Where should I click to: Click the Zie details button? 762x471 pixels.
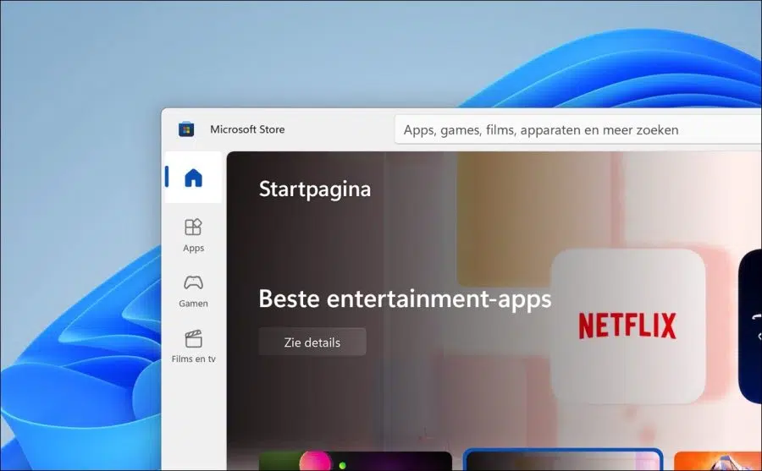(x=312, y=342)
